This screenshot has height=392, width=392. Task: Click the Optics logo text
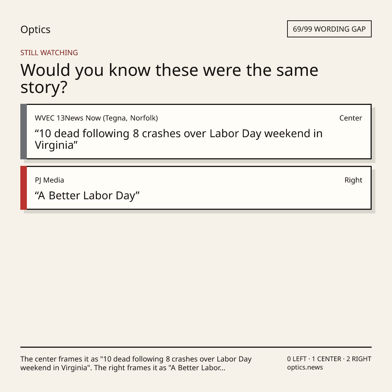(36, 30)
